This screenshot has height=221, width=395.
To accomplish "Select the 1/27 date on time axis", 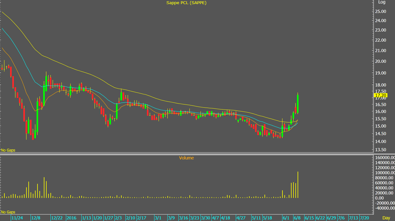I will point(108,218).
